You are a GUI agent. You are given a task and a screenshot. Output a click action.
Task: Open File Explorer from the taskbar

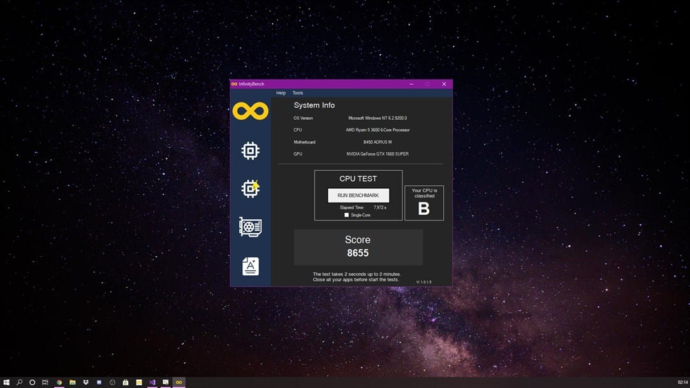(x=73, y=382)
